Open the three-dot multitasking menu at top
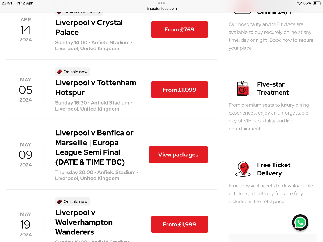 (161, 3)
